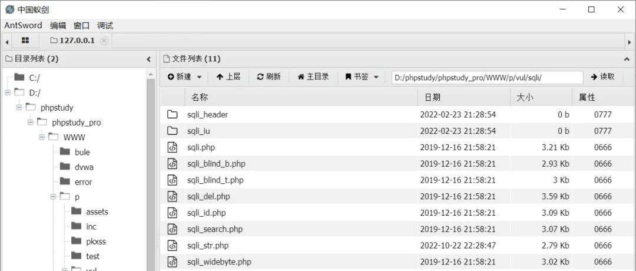Select the error folder in tree

(x=83, y=182)
